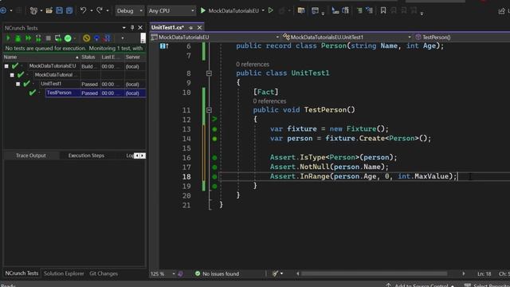Click the NCrunch green circle engine mode icon
This screenshot has height=287, width=510.
[x=68, y=38]
